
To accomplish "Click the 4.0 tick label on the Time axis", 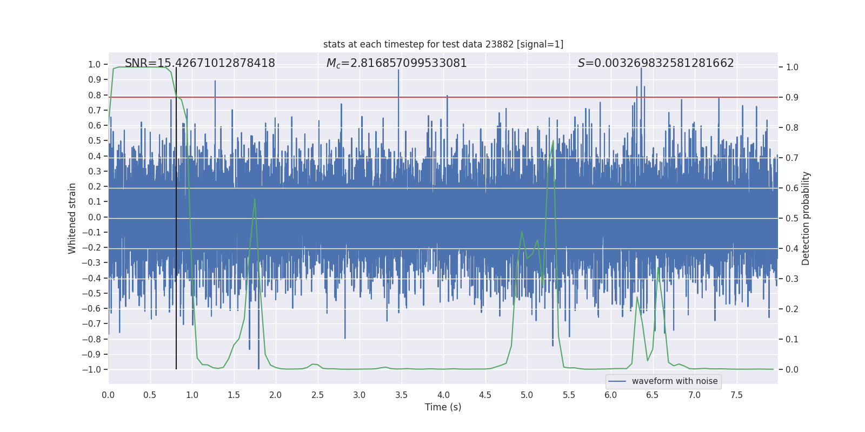I will (x=443, y=395).
